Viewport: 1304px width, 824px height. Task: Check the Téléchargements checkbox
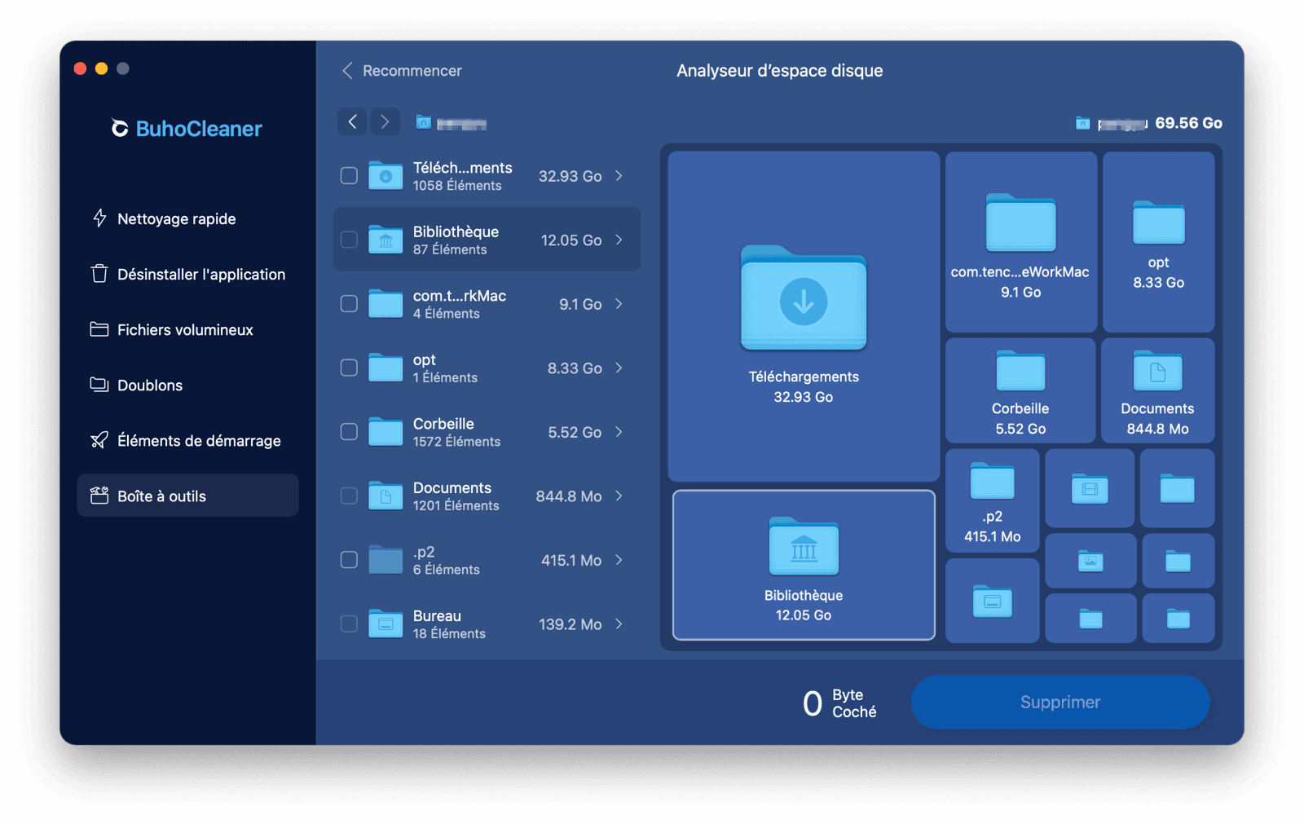(x=349, y=175)
